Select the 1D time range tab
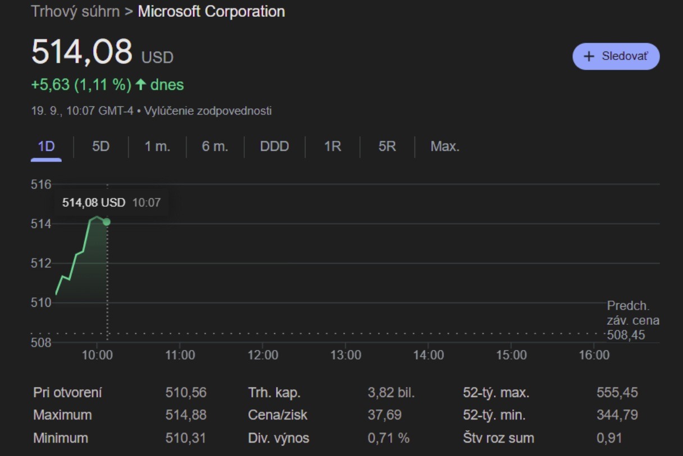 point(46,147)
